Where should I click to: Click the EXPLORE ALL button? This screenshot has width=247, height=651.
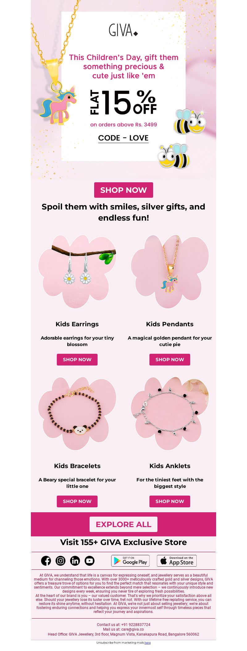[124, 524]
